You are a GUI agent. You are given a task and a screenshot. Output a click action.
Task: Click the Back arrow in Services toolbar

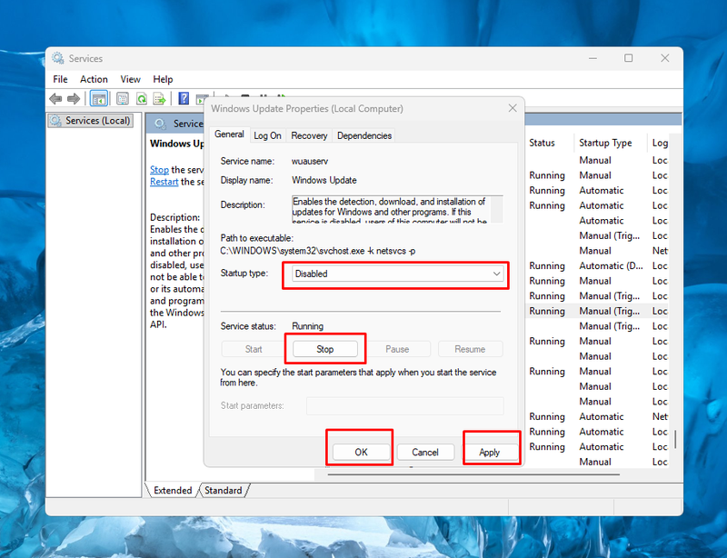pos(55,98)
